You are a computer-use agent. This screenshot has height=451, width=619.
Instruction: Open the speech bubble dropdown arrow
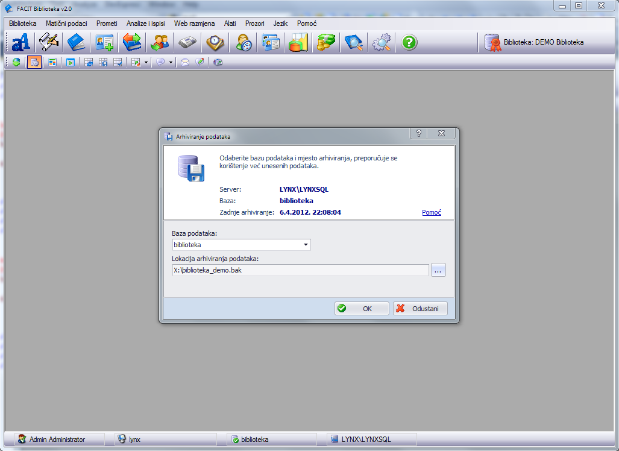pyautogui.click(x=171, y=62)
